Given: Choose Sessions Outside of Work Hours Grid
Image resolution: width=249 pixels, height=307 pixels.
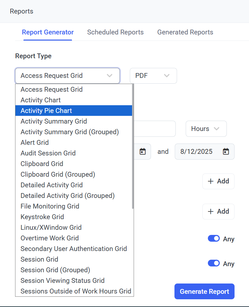Looking at the screenshot, I should click(76, 291).
